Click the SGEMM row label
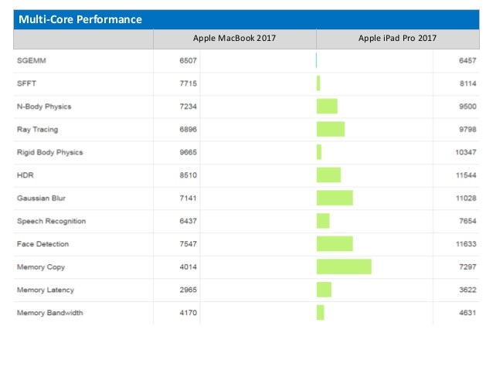The height and width of the screenshot is (370, 493). pos(29,60)
